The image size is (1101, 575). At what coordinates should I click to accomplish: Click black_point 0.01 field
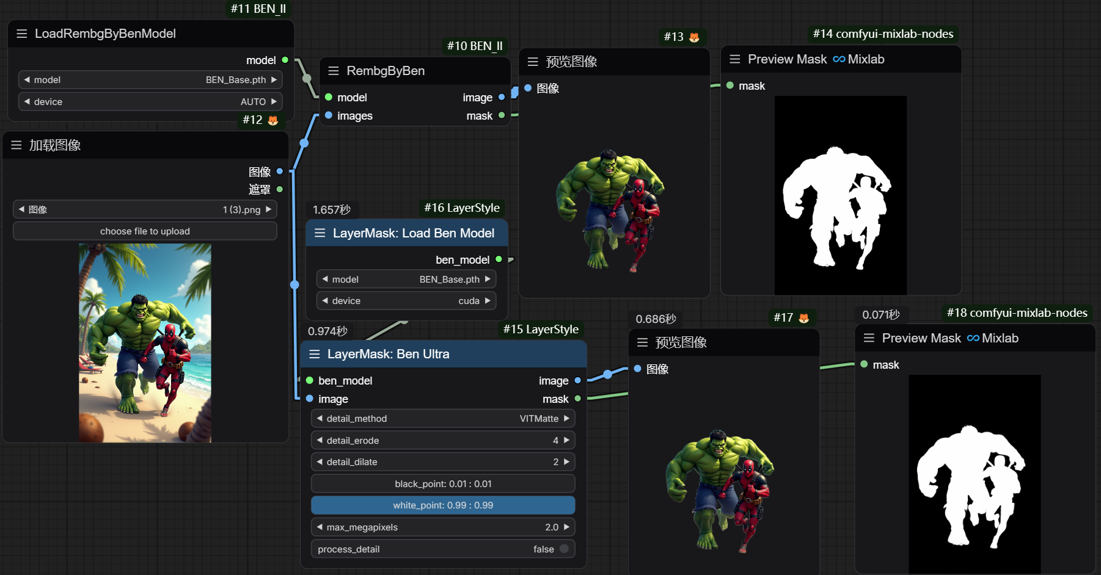click(443, 484)
